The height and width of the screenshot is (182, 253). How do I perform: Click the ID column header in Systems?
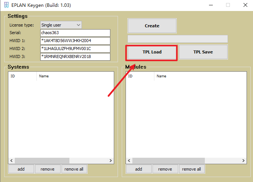coord(22,76)
